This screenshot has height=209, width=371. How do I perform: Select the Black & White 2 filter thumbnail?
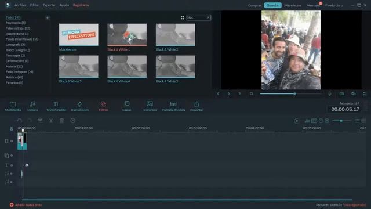[175, 35]
